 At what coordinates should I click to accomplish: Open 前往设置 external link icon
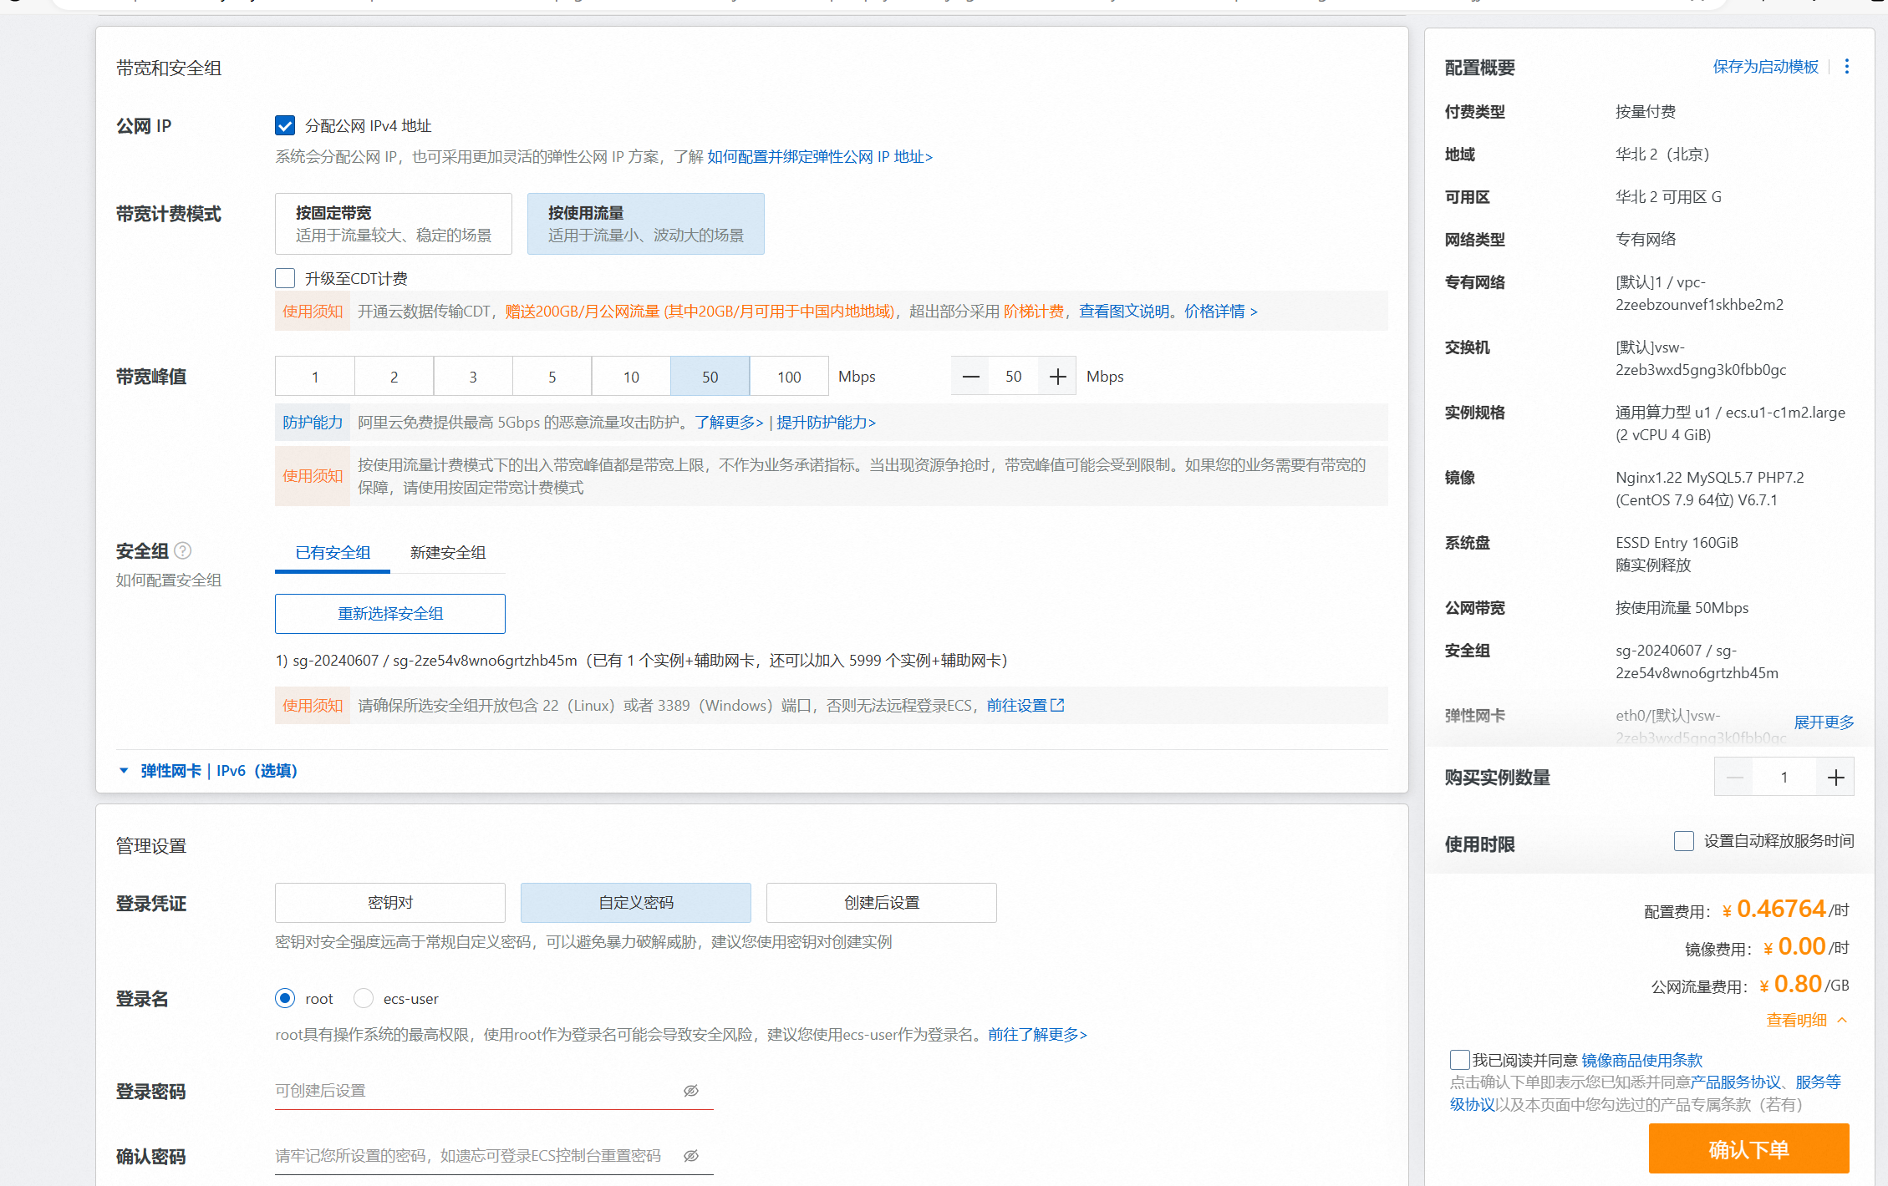click(x=1057, y=706)
